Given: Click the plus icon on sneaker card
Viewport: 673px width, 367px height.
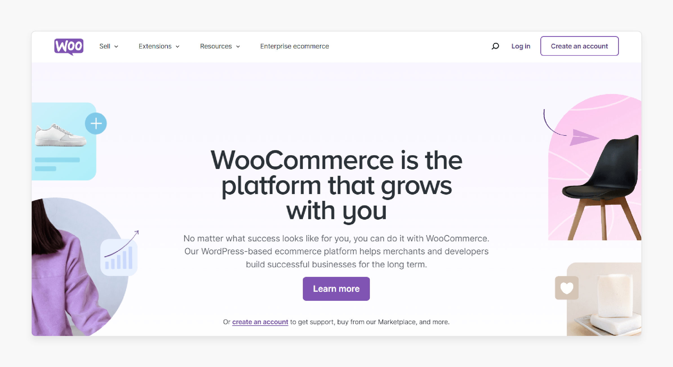Looking at the screenshot, I should click(97, 123).
